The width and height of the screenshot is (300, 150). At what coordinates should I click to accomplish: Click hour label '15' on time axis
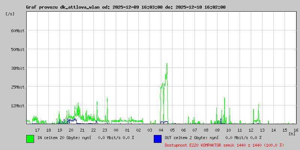(285, 130)
